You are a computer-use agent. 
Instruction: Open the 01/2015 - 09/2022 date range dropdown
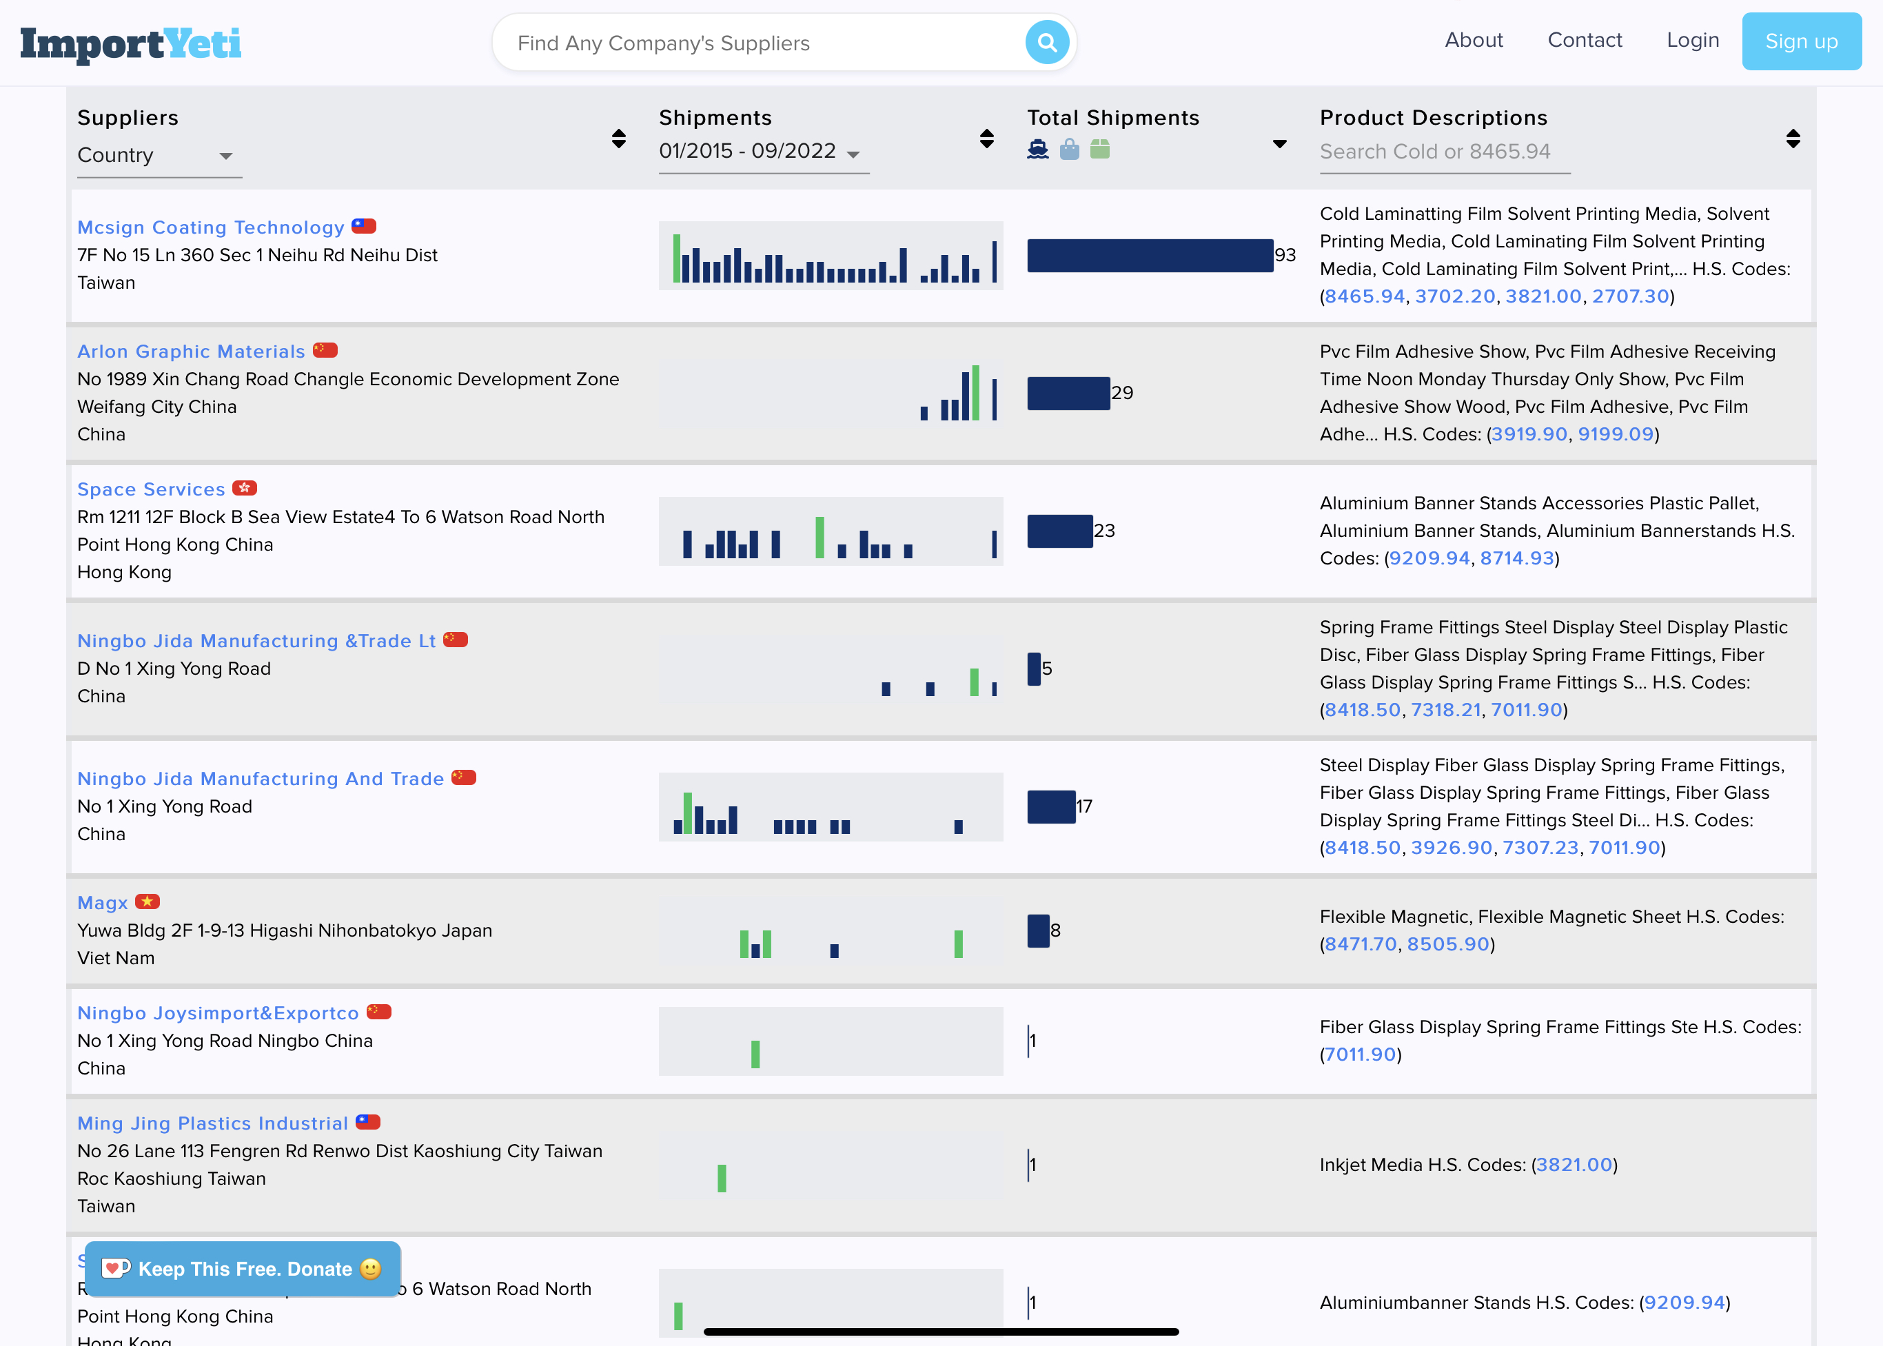763,152
